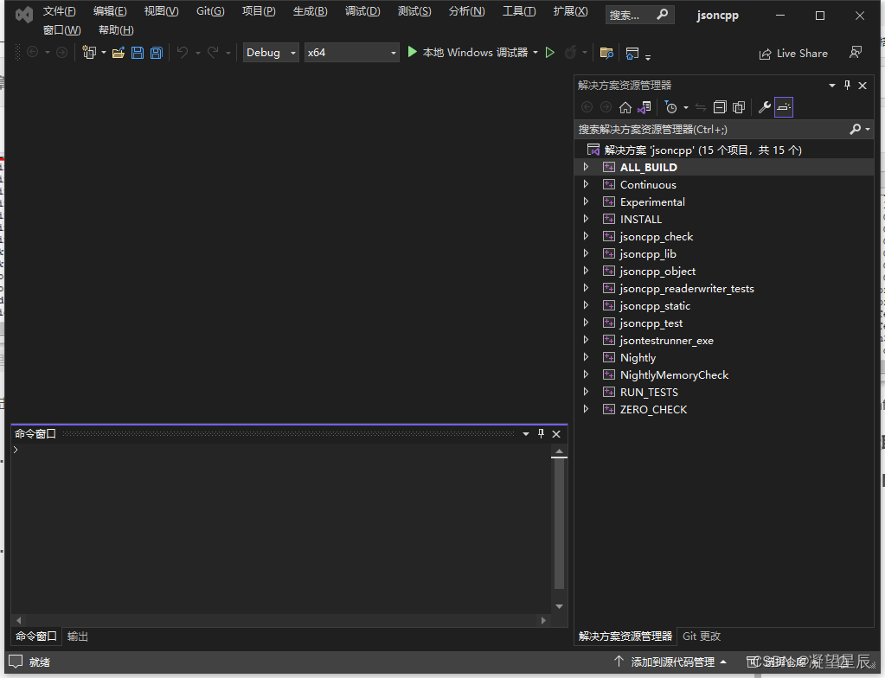The width and height of the screenshot is (885, 678).
Task: Click the Solution Explorer search magnifier icon
Action: tap(855, 129)
